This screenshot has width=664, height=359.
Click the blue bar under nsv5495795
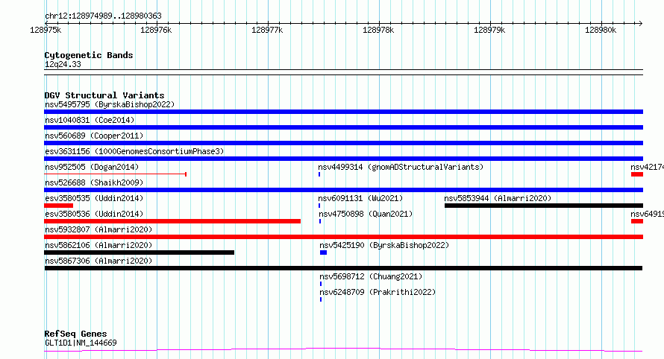click(343, 112)
